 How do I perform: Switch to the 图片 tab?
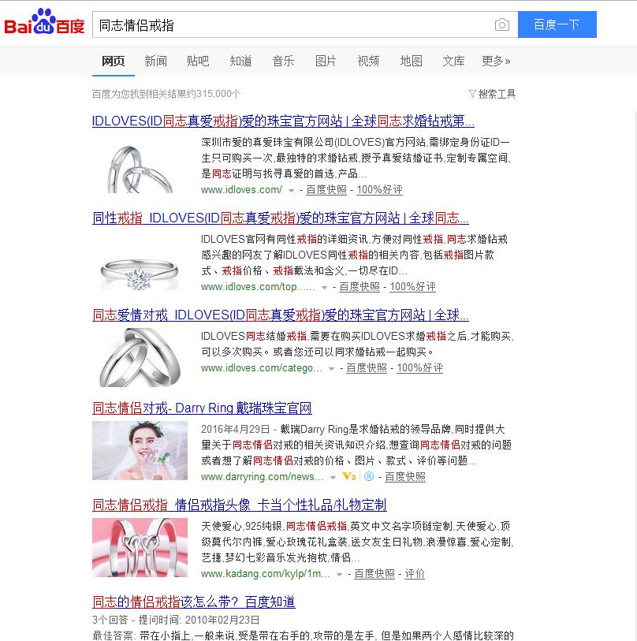click(x=326, y=61)
